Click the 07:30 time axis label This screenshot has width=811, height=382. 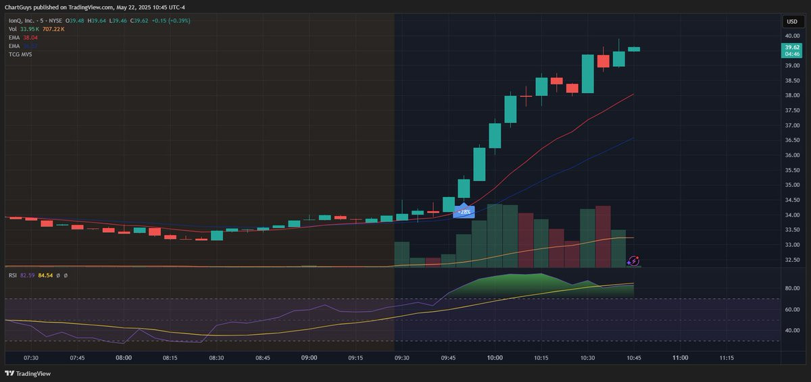coord(31,358)
